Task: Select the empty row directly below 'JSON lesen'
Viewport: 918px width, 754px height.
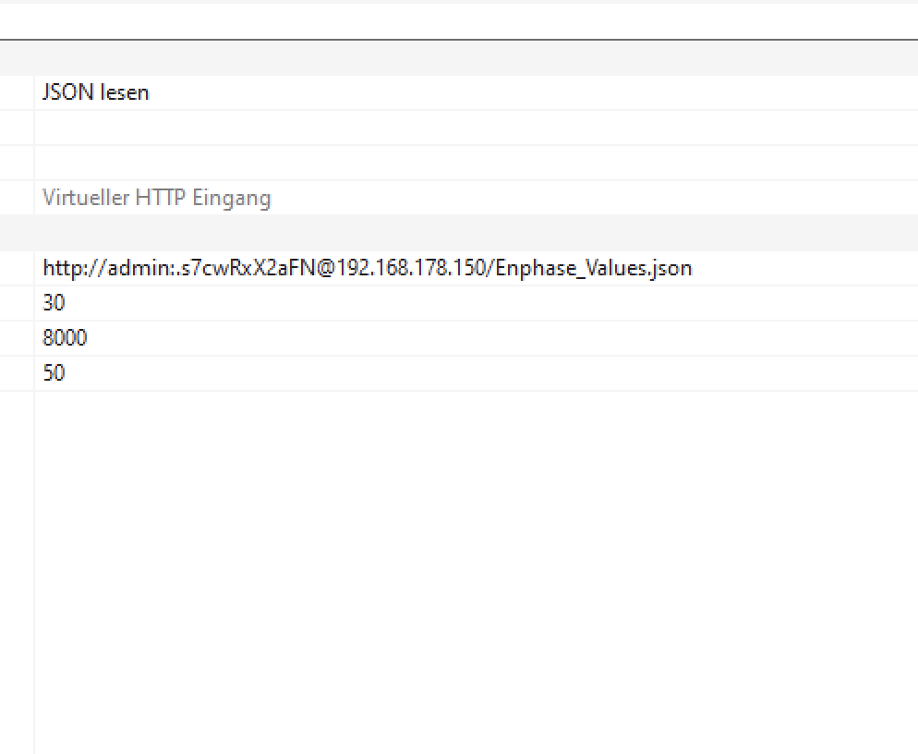Action: pos(462,128)
